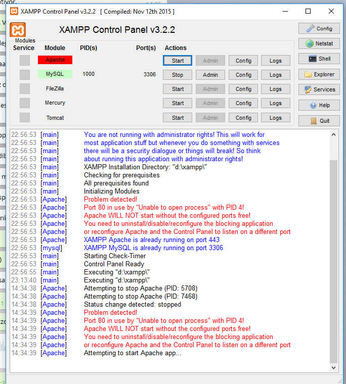Open the Apache row Config button
Viewport: 346px width, 384px height.
pos(243,61)
